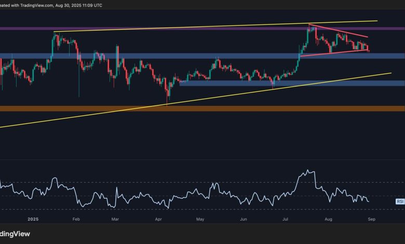The image size is (405, 244).
Task: Click the Sep time axis label
Action: tap(371, 219)
